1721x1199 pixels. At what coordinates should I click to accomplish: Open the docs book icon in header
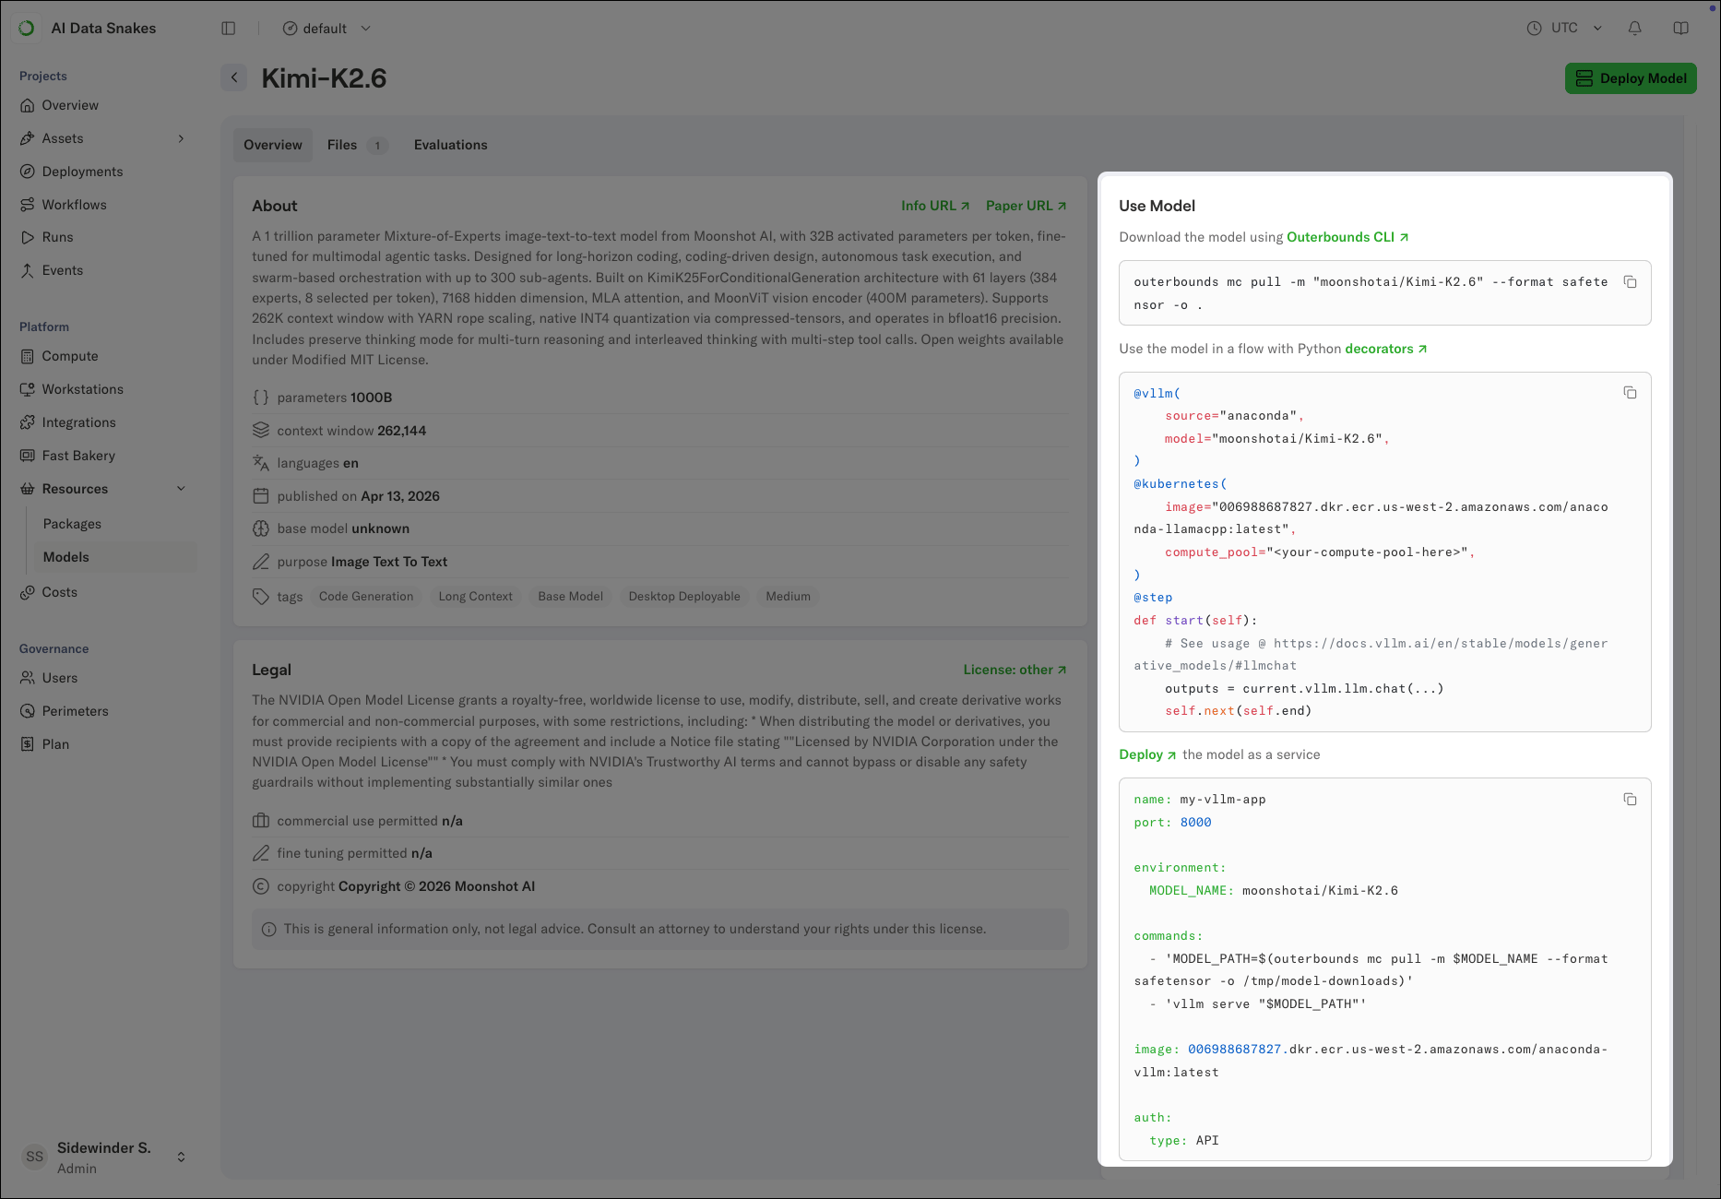[1680, 29]
